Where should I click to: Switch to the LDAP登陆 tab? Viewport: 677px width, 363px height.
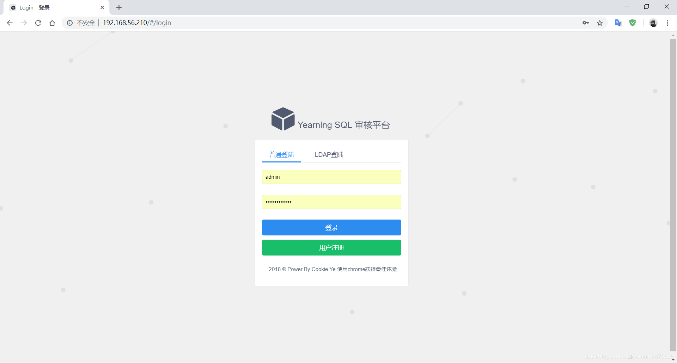(x=329, y=155)
